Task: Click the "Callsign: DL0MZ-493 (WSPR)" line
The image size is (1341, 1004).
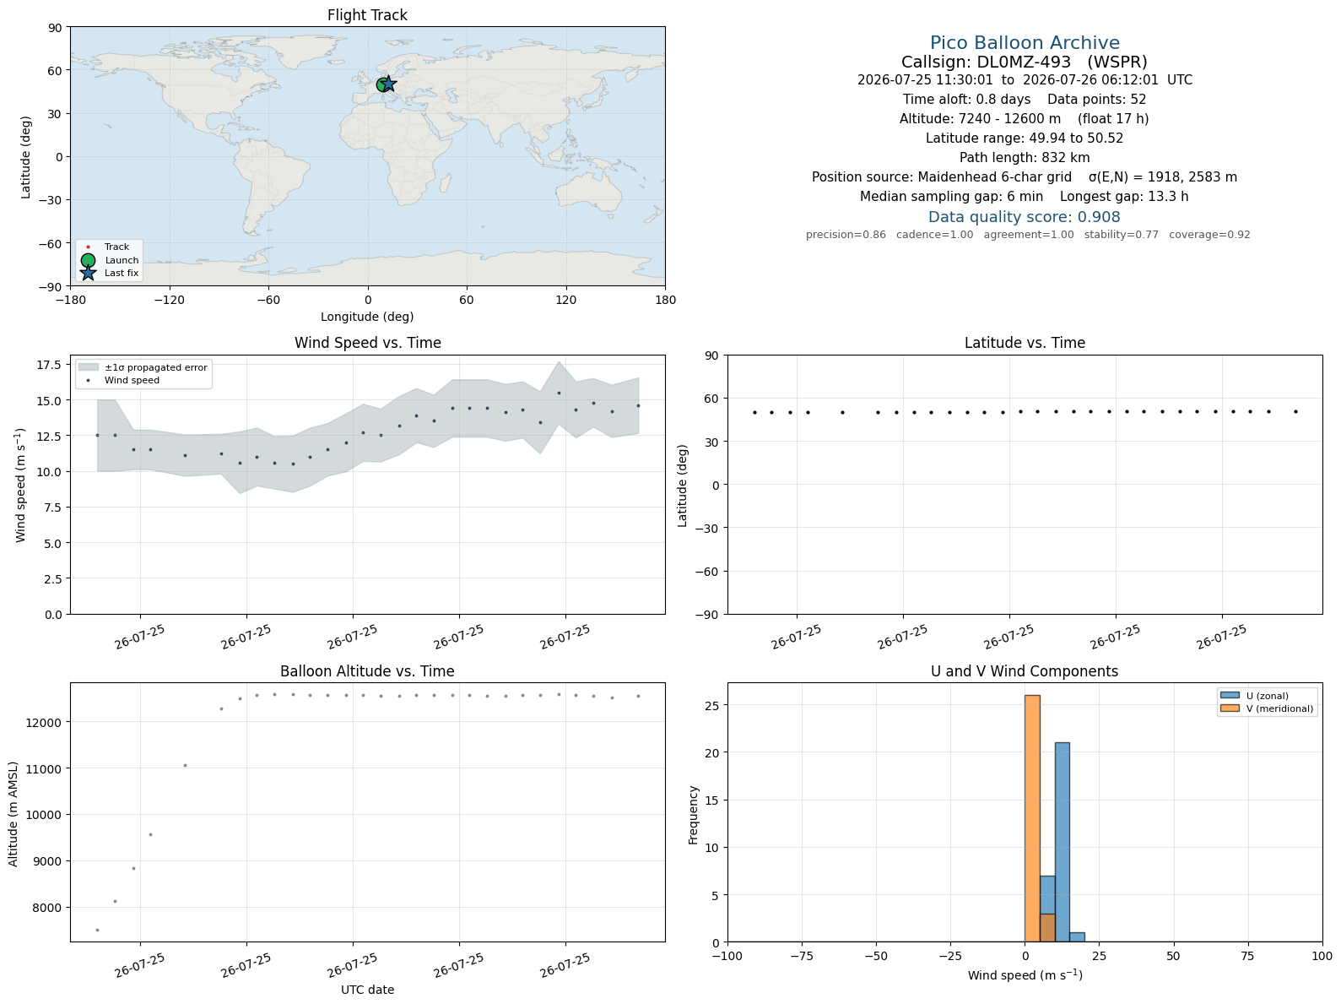Action: (x=1025, y=62)
